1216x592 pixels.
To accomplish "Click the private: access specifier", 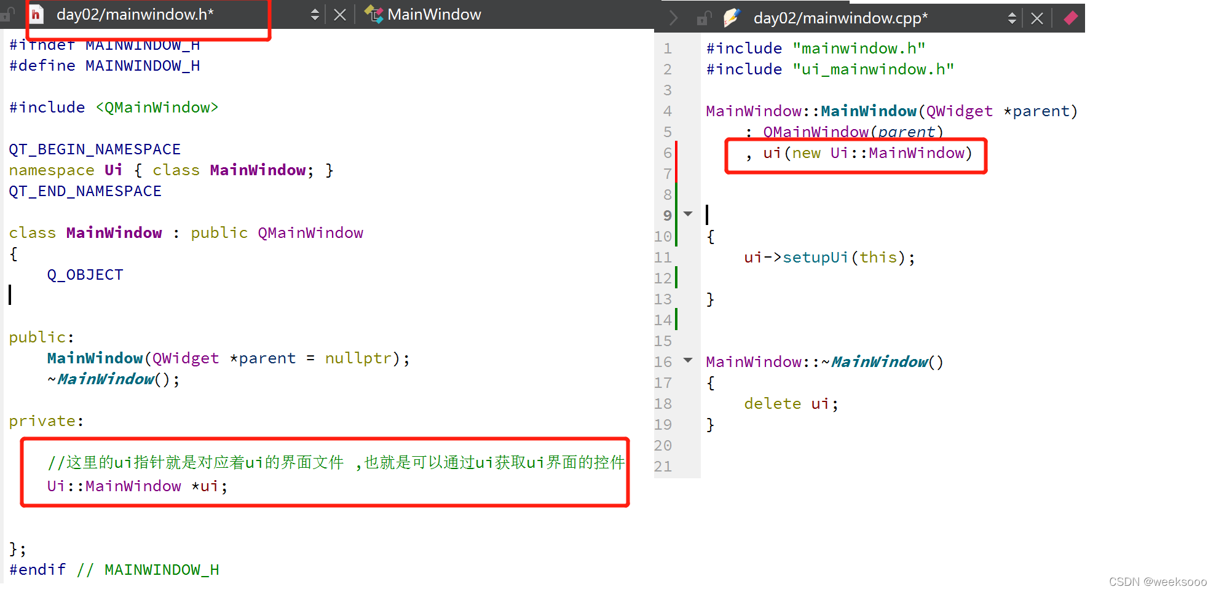I will [46, 421].
